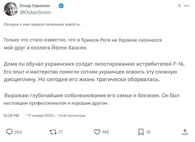Viewport: 195px width, 142px height.
Task: Open the 17 января 2025 г. date link
Action: [41, 116]
